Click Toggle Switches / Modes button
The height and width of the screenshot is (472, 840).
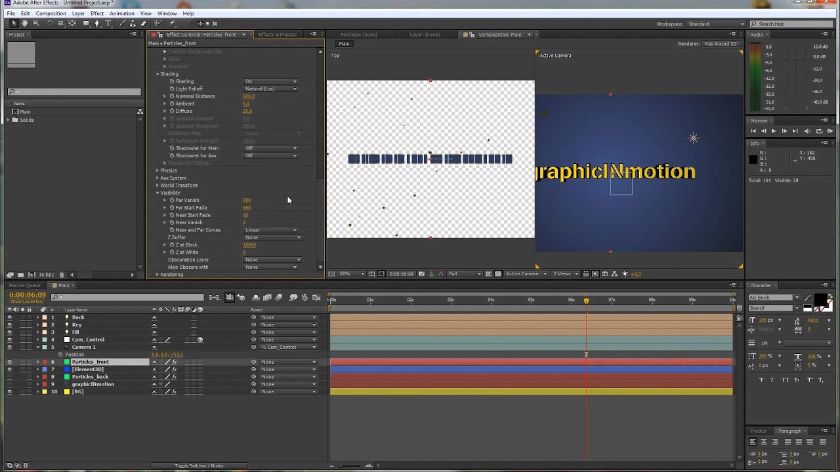point(199,466)
